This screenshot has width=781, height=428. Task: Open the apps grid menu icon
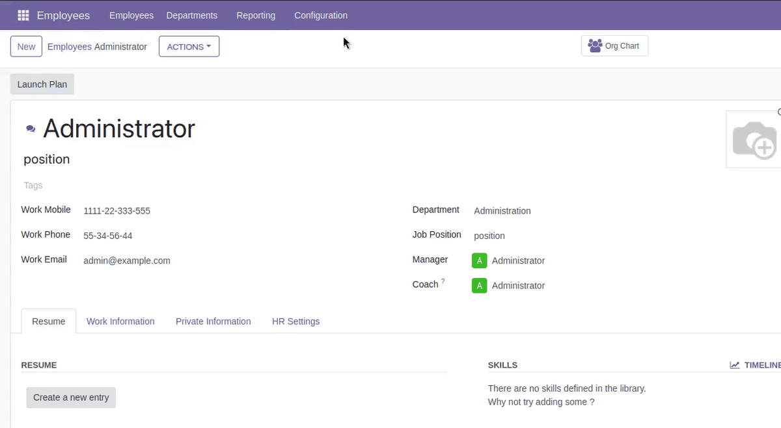23,15
